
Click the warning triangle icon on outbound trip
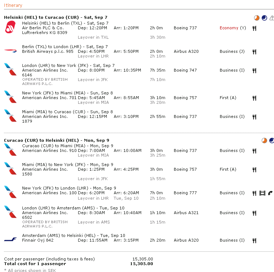click(271, 18)
